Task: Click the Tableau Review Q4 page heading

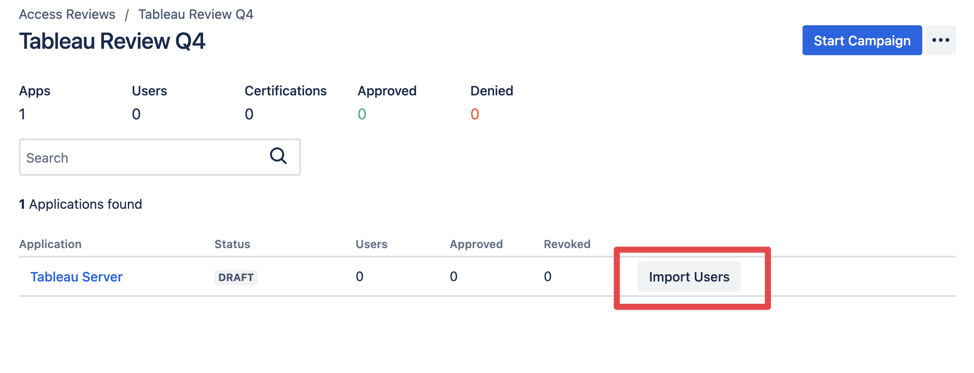Action: (x=112, y=41)
